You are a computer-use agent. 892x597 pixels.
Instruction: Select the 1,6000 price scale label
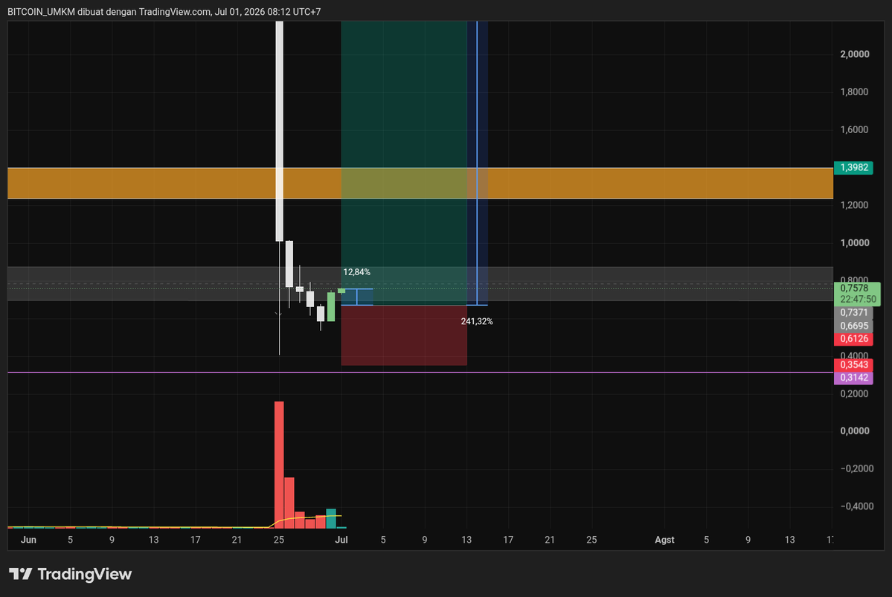coord(855,129)
